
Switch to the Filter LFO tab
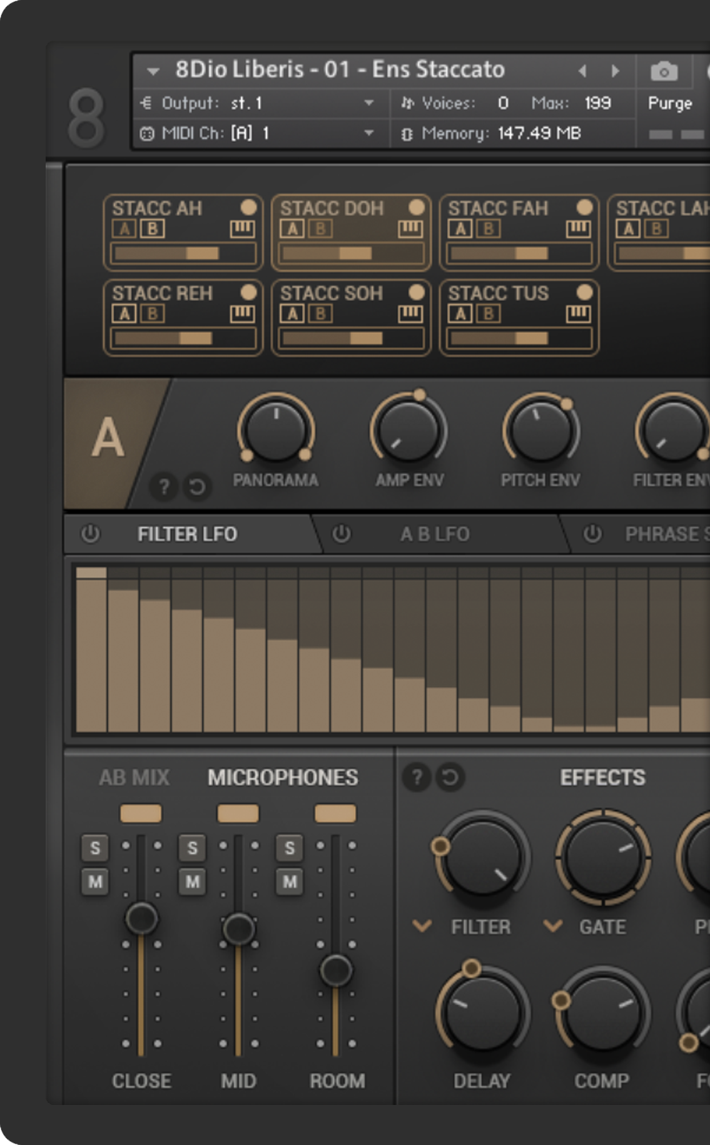click(x=187, y=534)
